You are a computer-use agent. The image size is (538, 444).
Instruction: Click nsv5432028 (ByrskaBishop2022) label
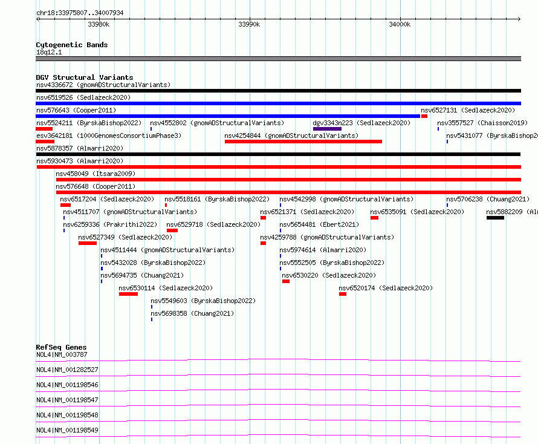point(153,263)
